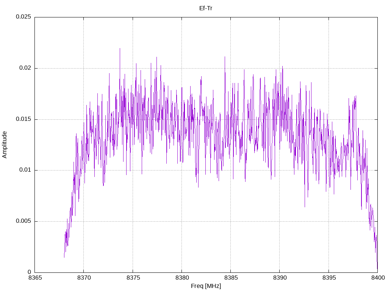This screenshot has height=291, width=388.
Task: Click the y-axis tick label "0.01"
Action: 25,170
